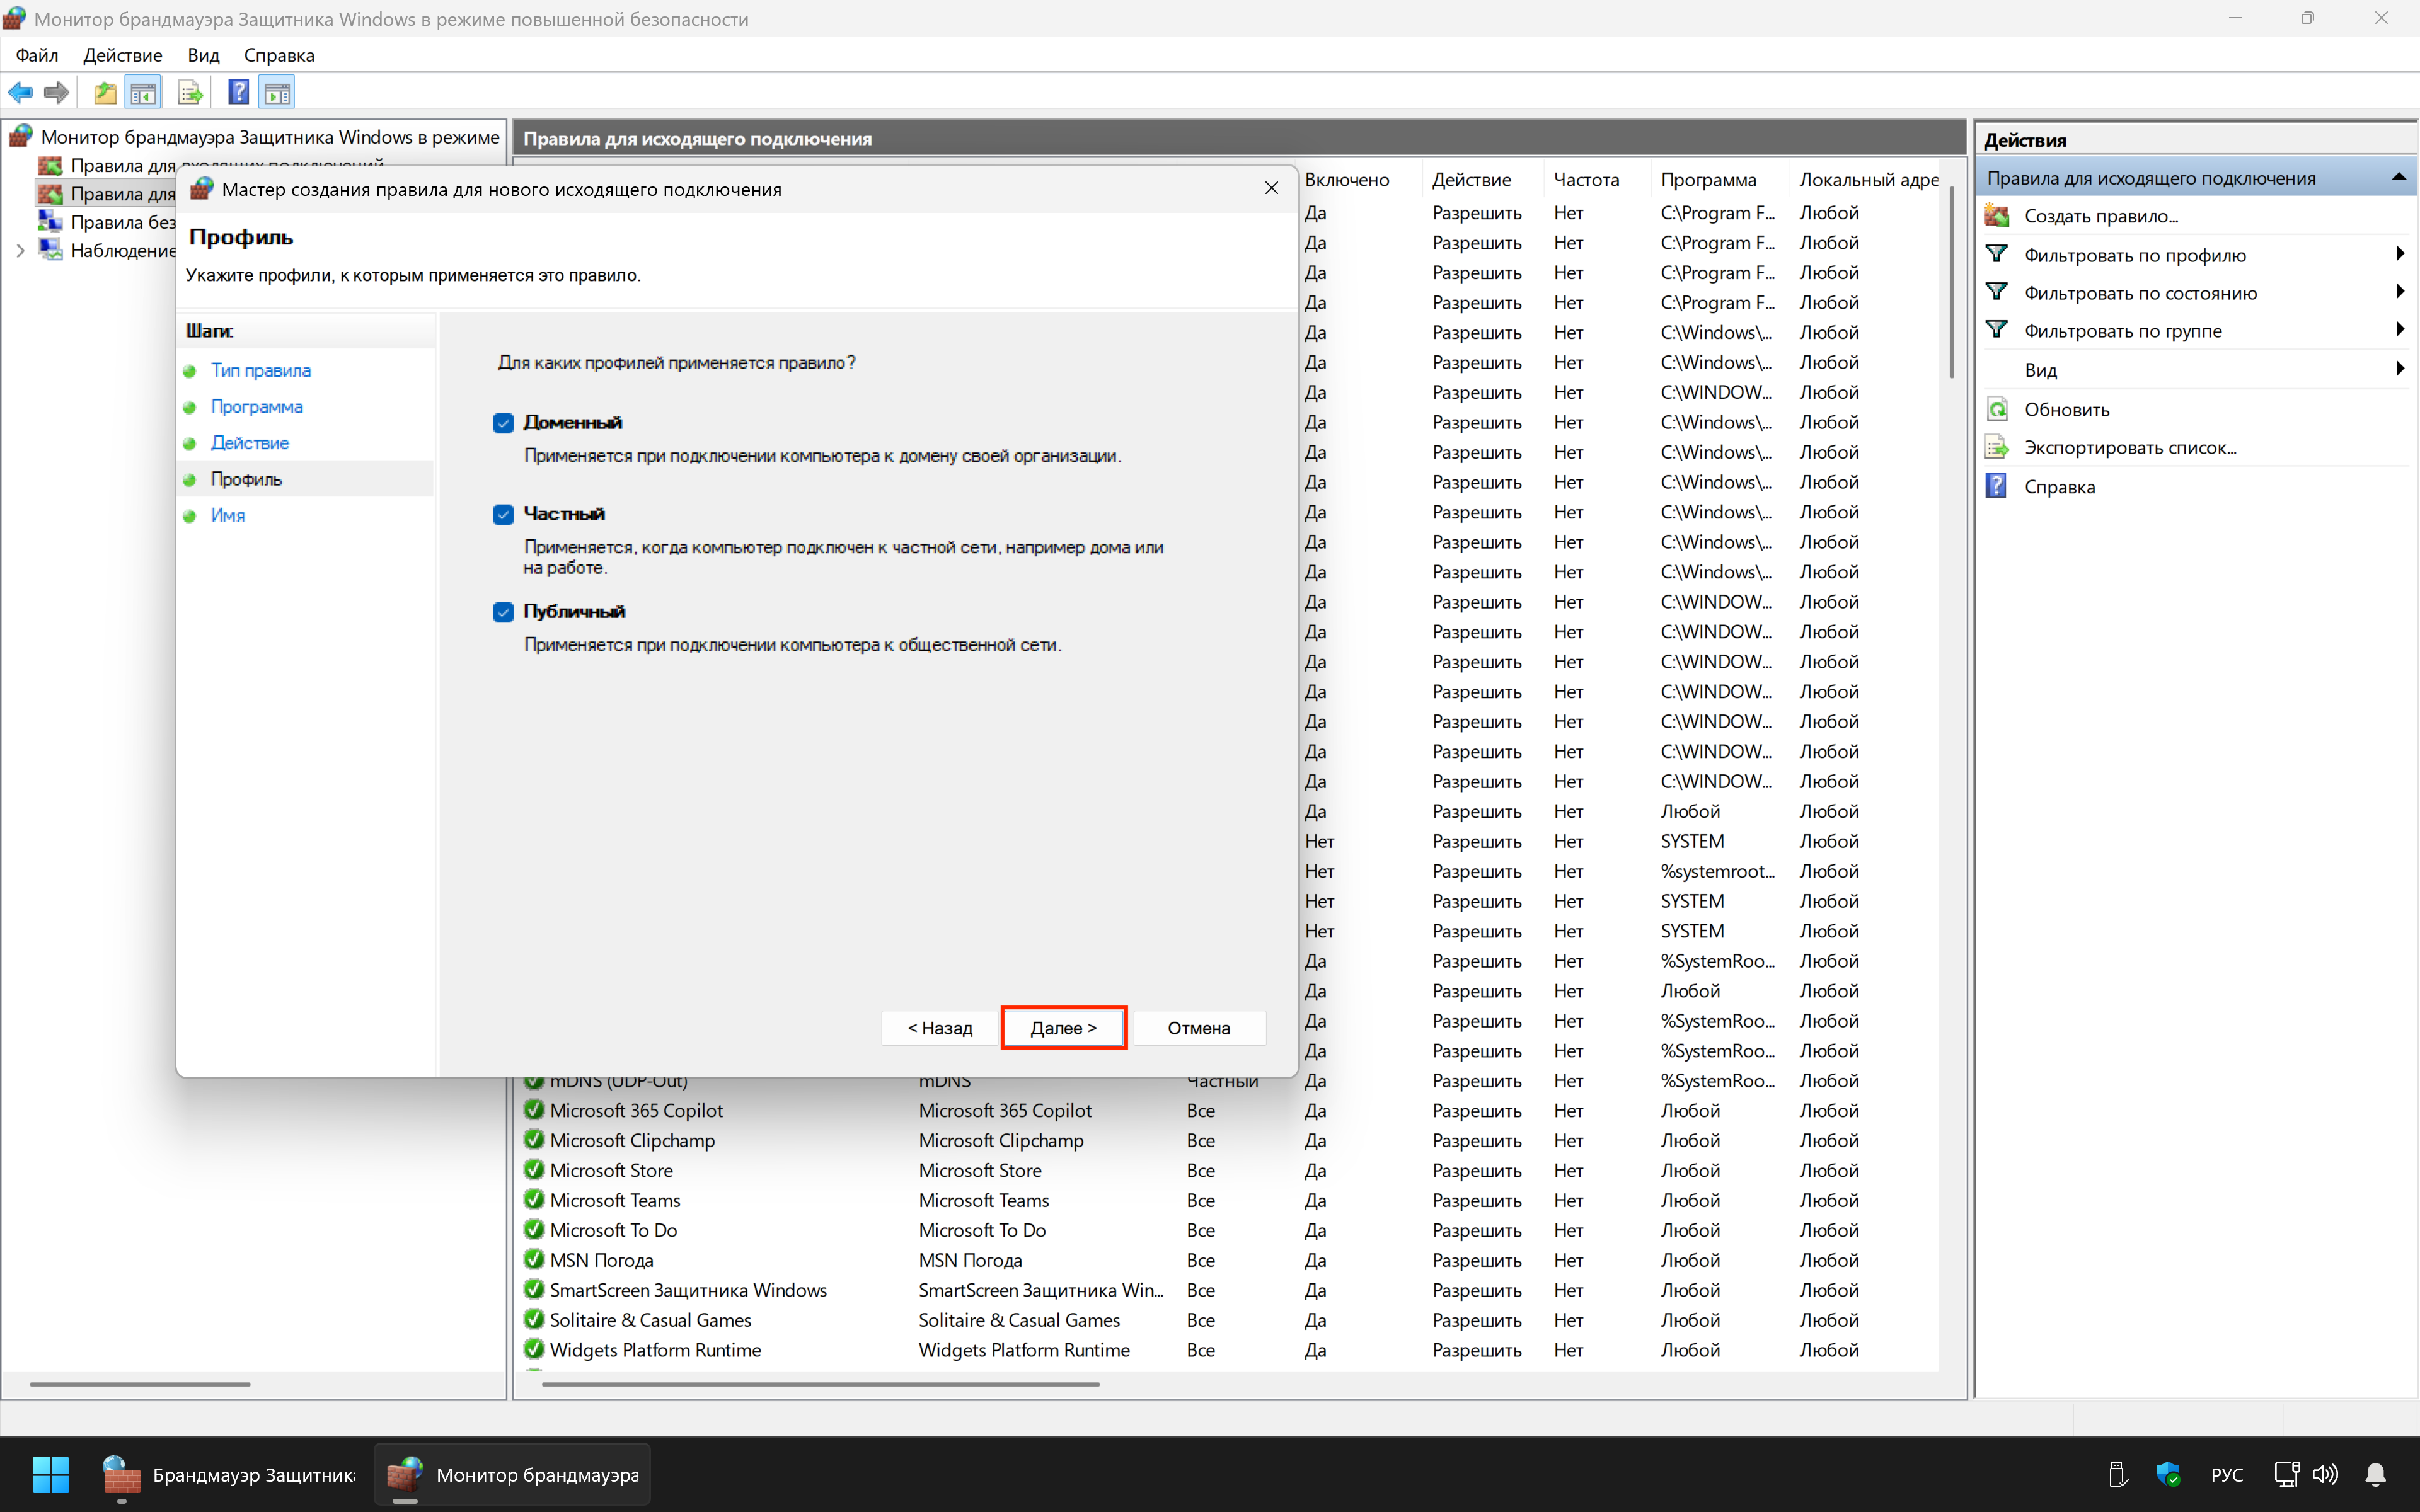Uncheck the Частный profile checkbox
The image size is (2420, 1512).
coord(503,514)
